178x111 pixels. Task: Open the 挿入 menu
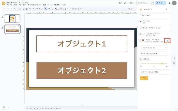[25, 5]
